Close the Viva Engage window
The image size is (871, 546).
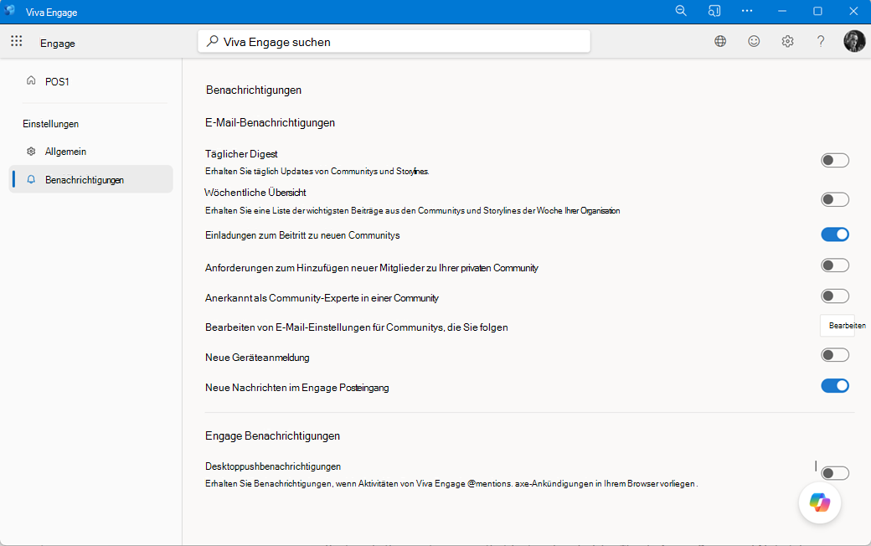click(853, 11)
